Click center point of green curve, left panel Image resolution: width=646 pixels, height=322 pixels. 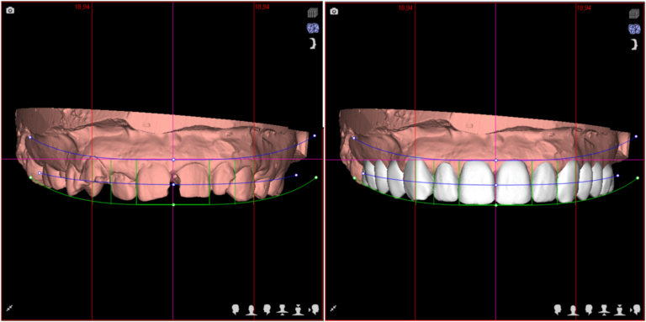tap(173, 204)
